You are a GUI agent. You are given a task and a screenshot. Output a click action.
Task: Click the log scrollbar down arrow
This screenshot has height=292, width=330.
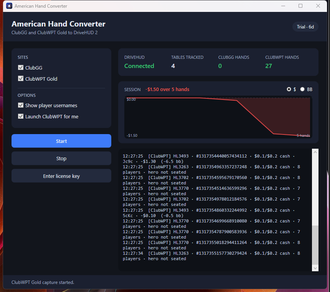point(315,268)
